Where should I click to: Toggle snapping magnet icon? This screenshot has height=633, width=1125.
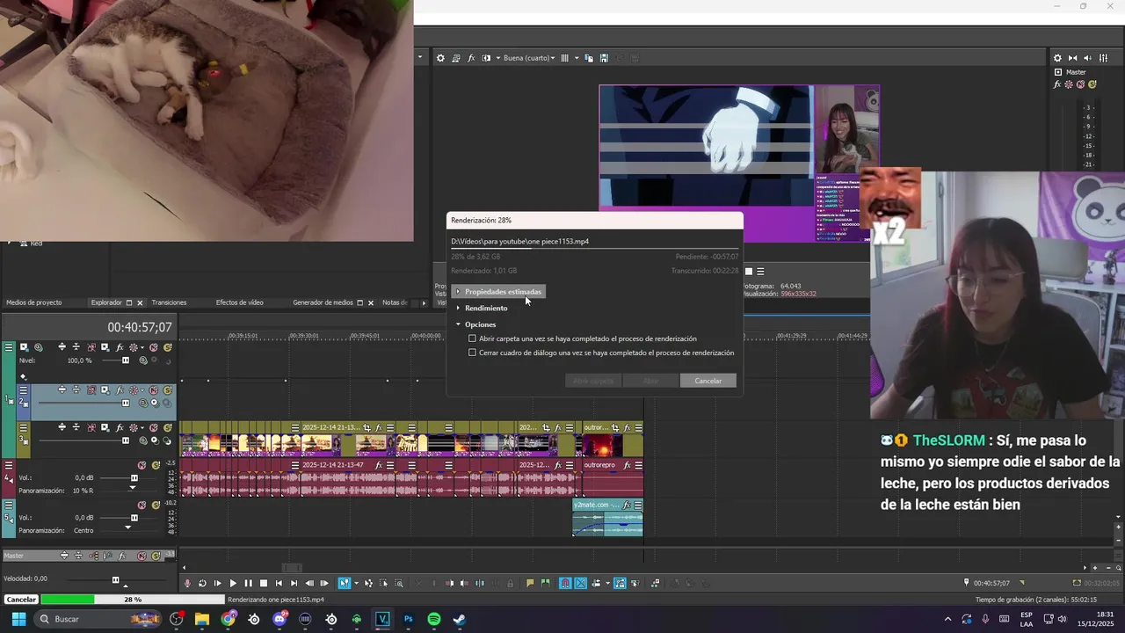(x=565, y=583)
